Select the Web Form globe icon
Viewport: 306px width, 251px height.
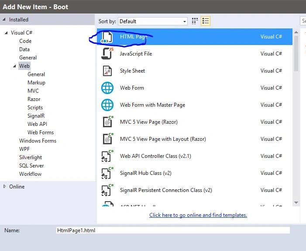tap(107, 88)
